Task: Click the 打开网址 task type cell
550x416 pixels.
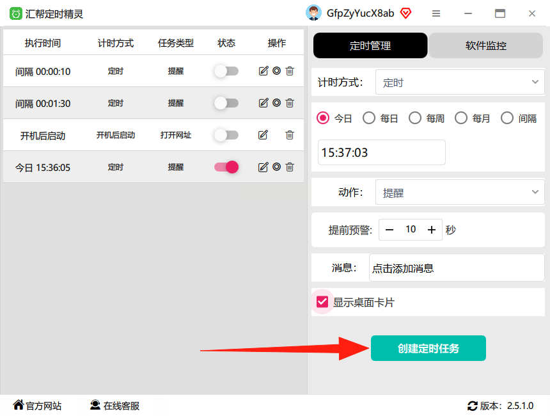Action: (176, 135)
